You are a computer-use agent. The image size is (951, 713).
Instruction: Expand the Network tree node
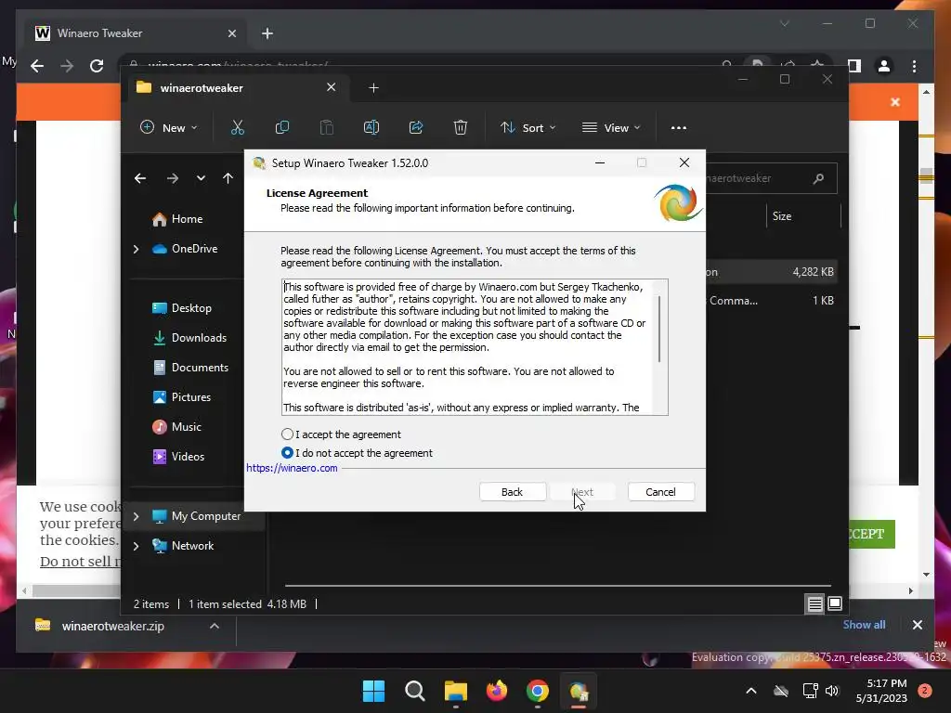[x=136, y=546]
